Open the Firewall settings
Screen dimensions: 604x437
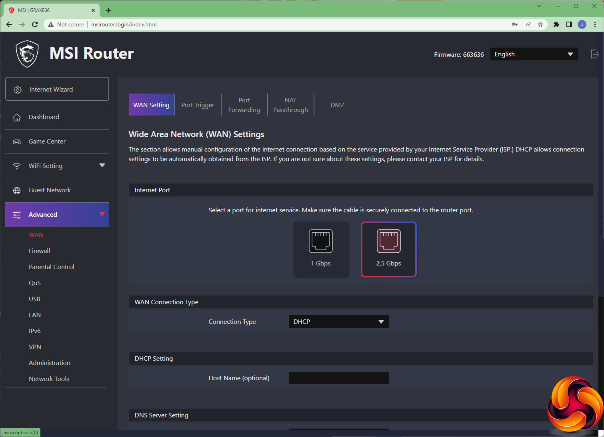click(x=40, y=251)
